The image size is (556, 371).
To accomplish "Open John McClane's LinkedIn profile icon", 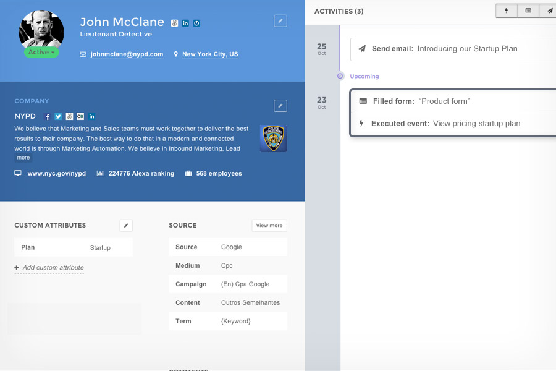I will [x=185, y=23].
